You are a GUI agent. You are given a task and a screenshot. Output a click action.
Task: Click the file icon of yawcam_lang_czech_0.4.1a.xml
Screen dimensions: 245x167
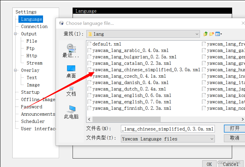click(x=90, y=76)
